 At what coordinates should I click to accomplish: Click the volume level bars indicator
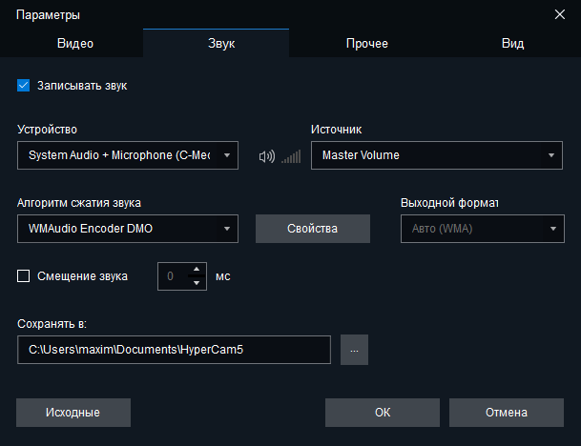pos(290,156)
